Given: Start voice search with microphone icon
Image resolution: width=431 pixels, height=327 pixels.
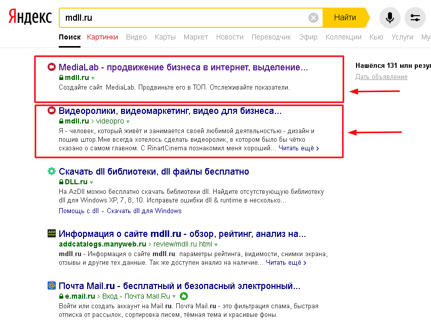Looking at the screenshot, I should pos(390,18).
